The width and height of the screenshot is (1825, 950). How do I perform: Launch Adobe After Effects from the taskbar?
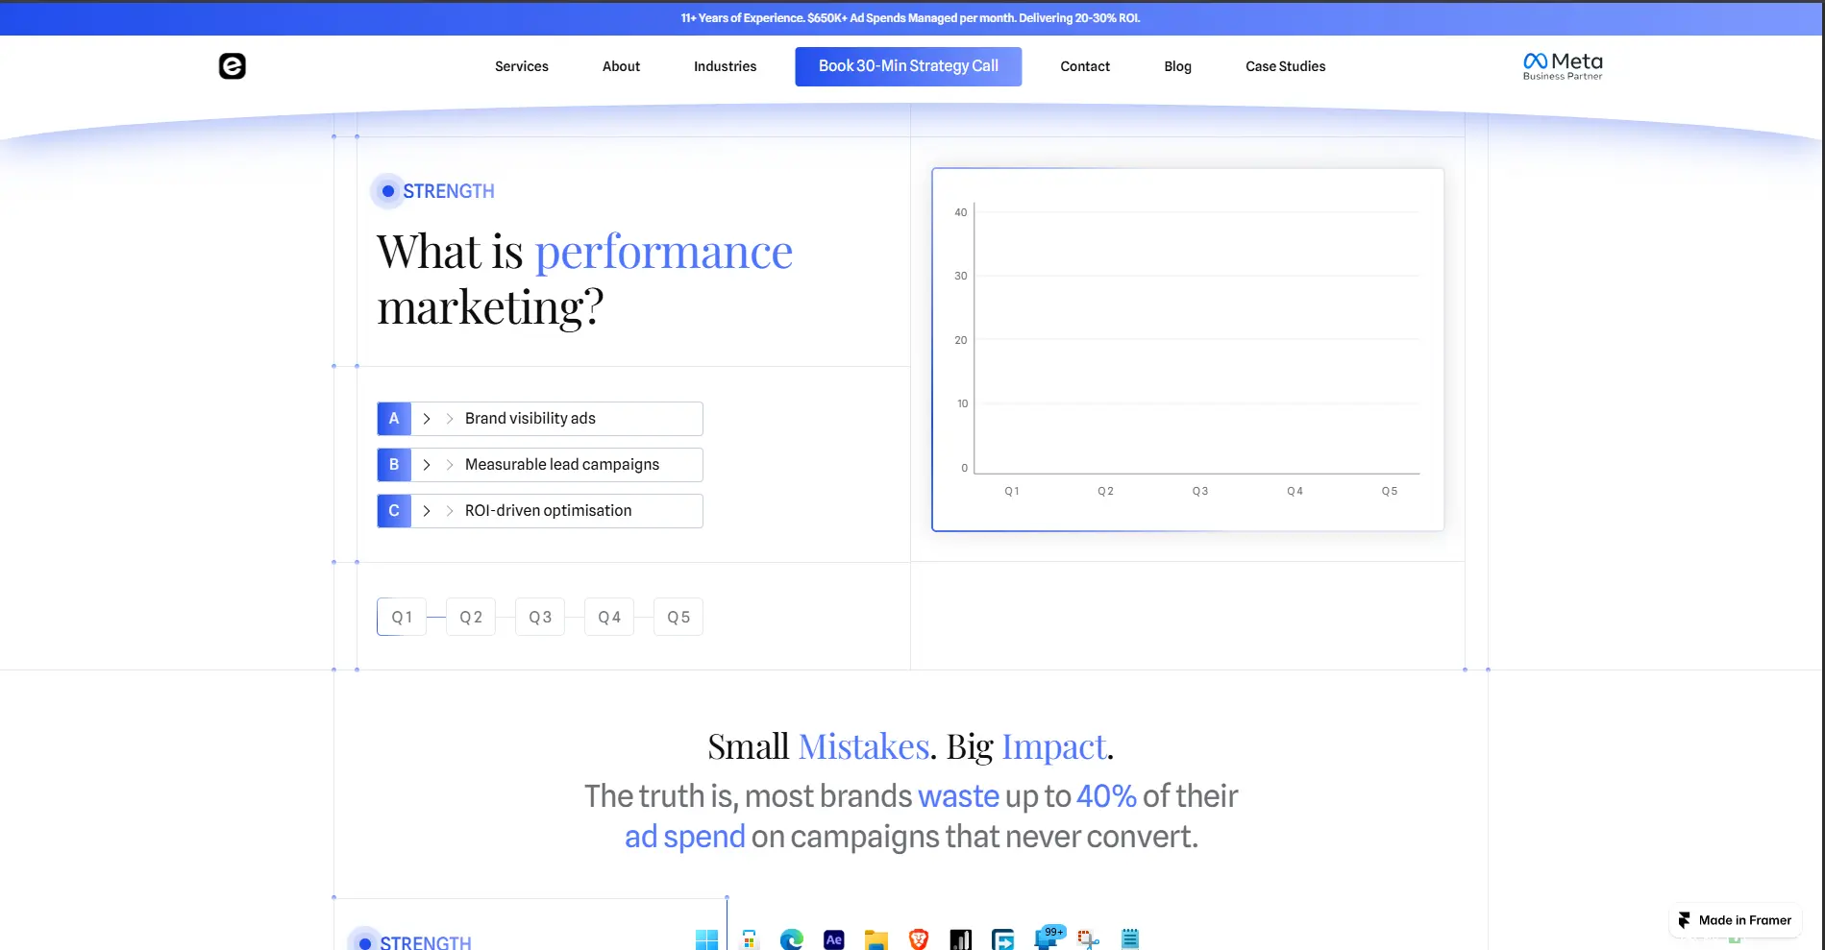834,939
